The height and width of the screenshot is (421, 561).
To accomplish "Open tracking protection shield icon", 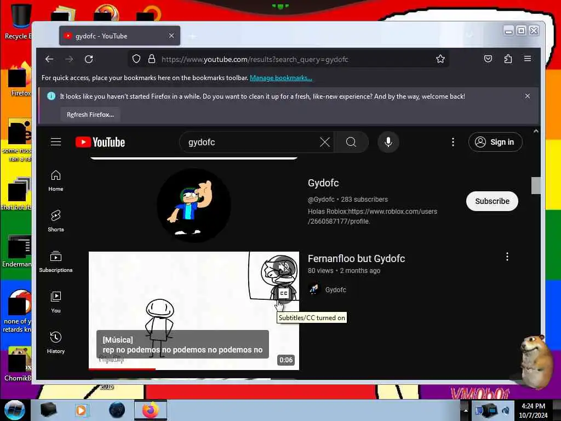I will pyautogui.click(x=136, y=59).
